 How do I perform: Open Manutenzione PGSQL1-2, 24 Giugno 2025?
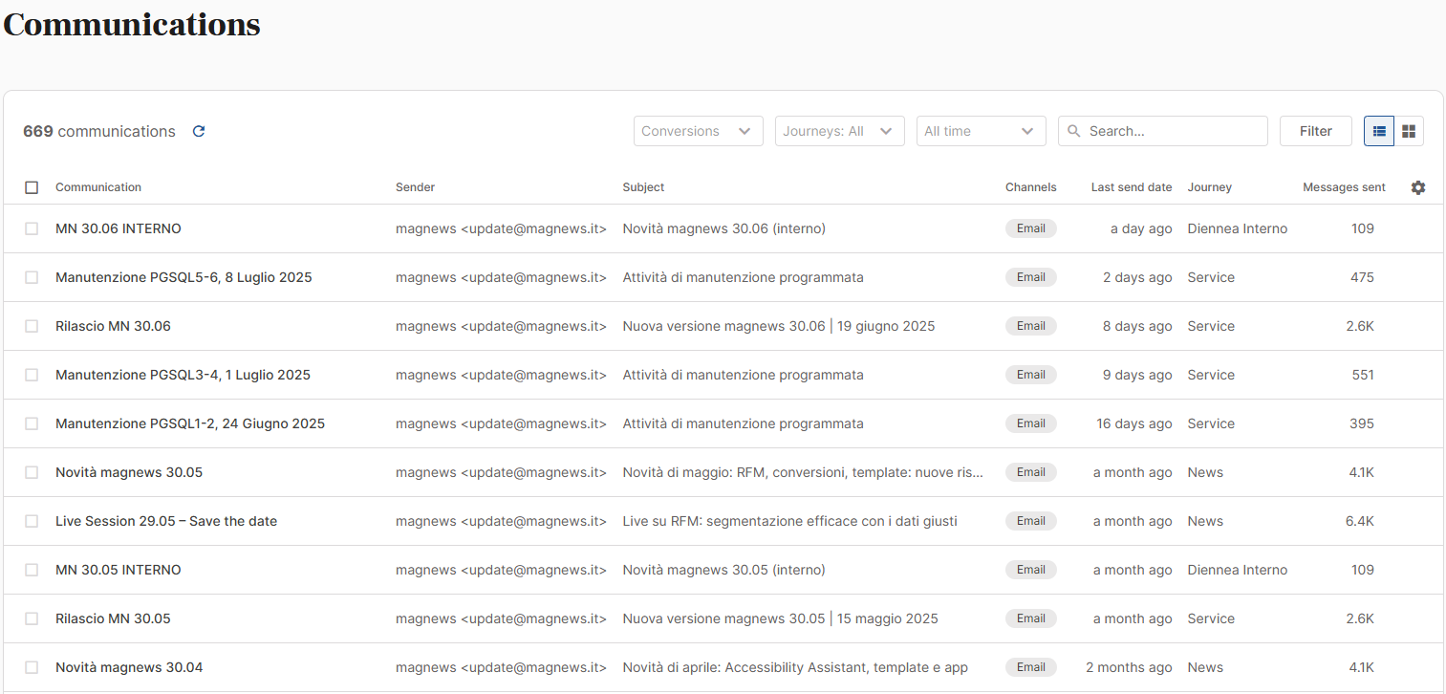pyautogui.click(x=190, y=423)
